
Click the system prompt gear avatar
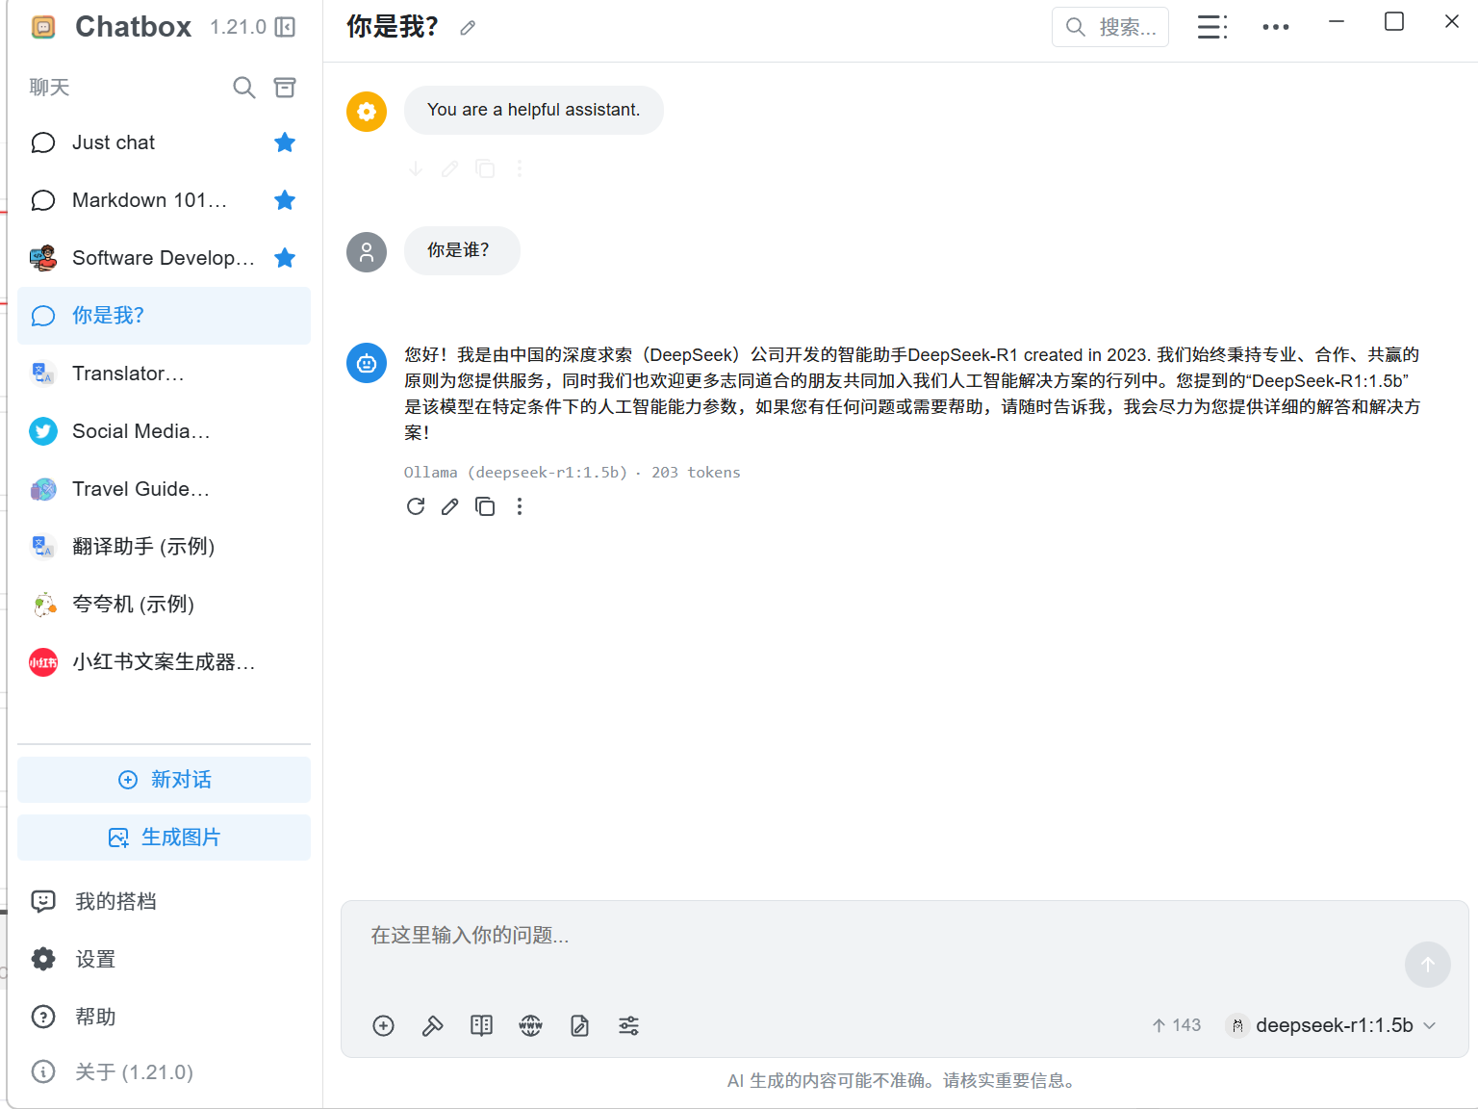(367, 112)
